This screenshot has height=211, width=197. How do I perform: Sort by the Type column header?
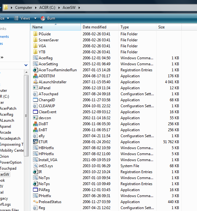point(138,27)
